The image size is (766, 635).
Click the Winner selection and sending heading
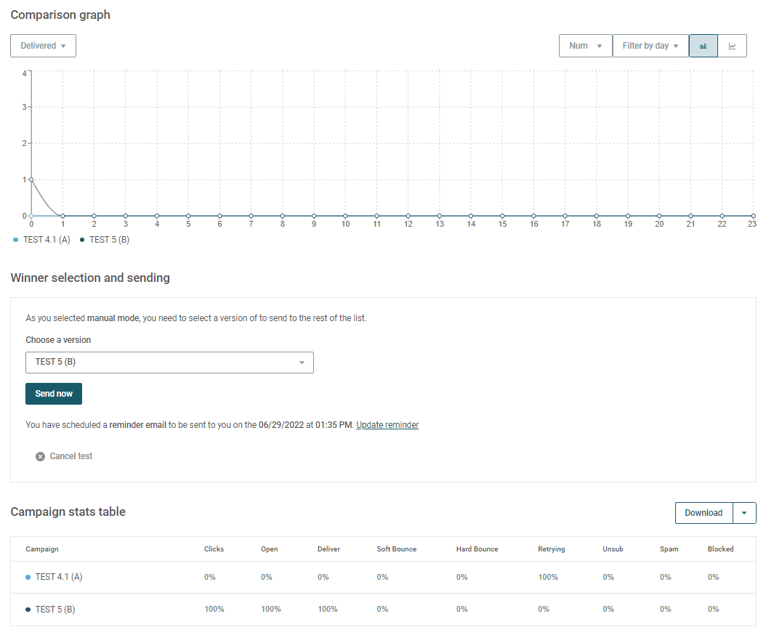90,278
